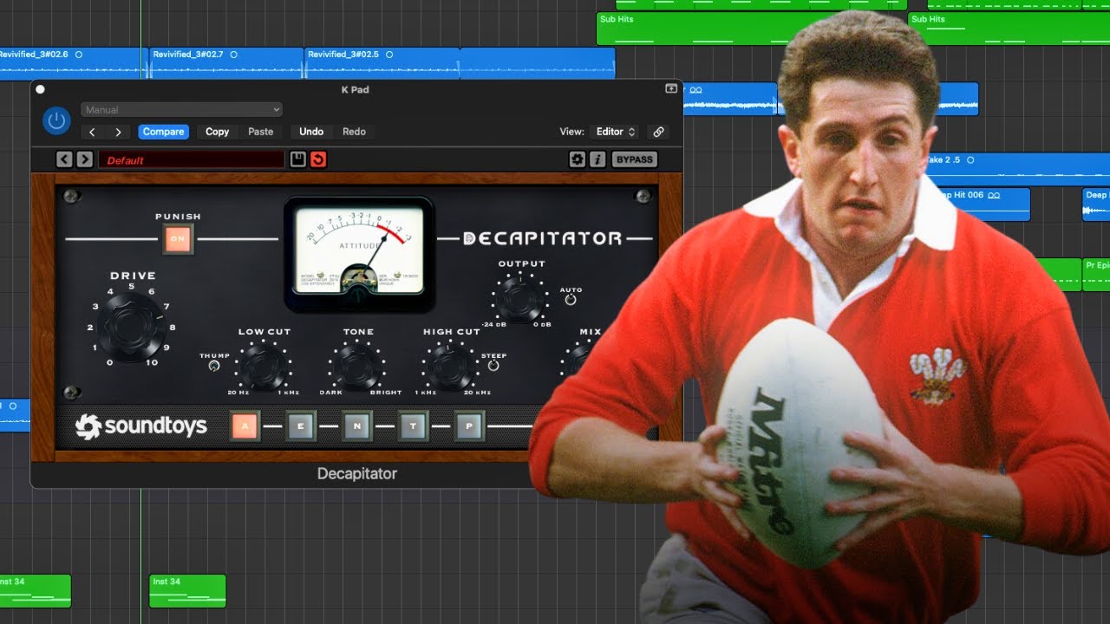Screen dimensions: 1110x624
Task: Toggle the Compare button
Action: tap(163, 132)
